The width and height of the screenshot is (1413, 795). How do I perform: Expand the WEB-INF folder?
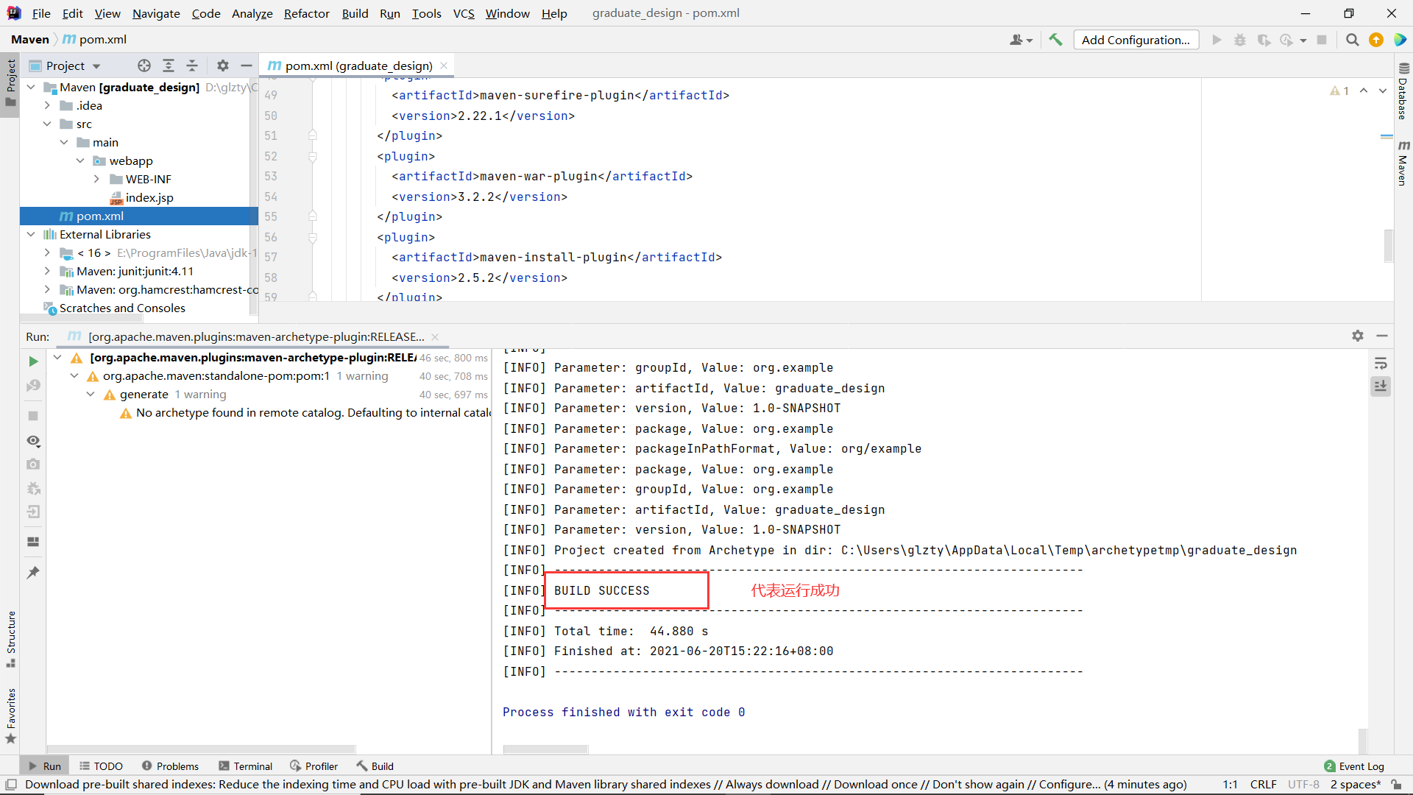click(96, 179)
